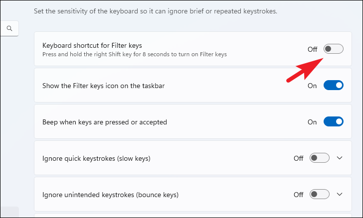Screen dimensions: 363x218
Task: Click On label beside taskbar icon setting
Action: point(312,86)
